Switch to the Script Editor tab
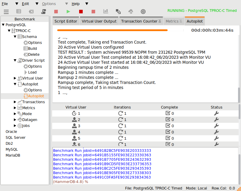 click(x=66, y=21)
